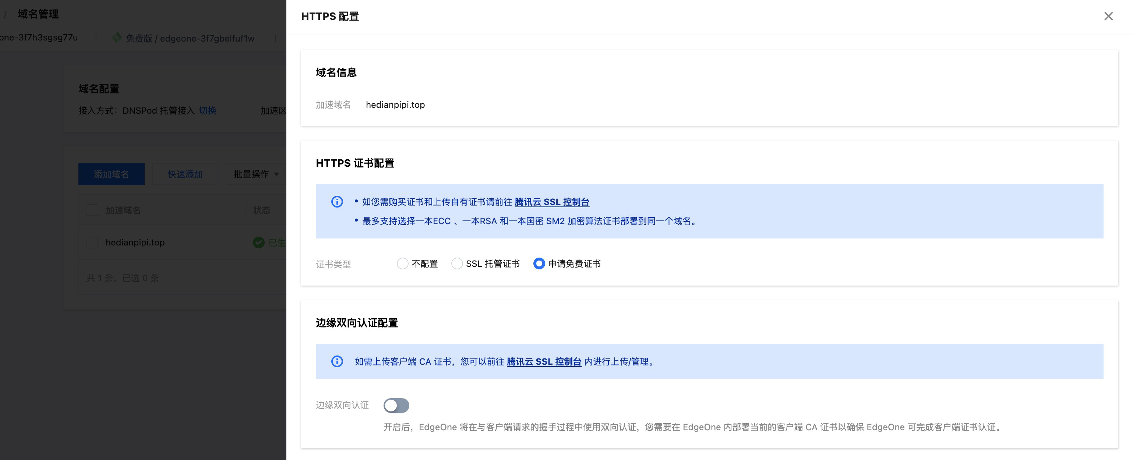
Task: Check the hedianpipi.top row checkbox
Action: coord(92,242)
